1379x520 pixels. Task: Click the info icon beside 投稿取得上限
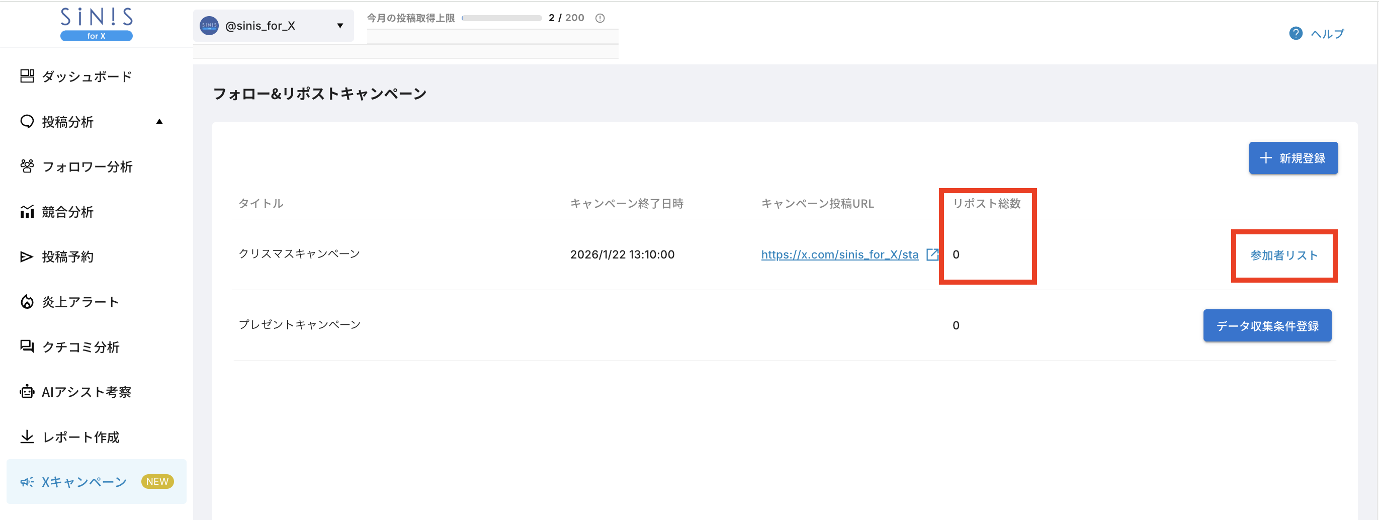click(600, 18)
